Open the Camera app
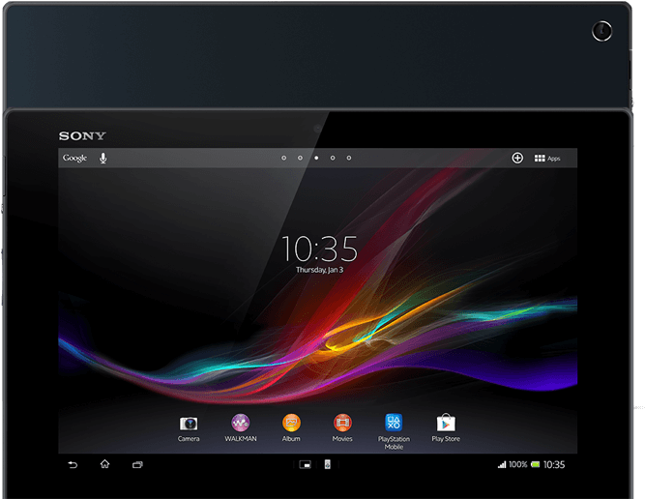The image size is (645, 499). 189,428
